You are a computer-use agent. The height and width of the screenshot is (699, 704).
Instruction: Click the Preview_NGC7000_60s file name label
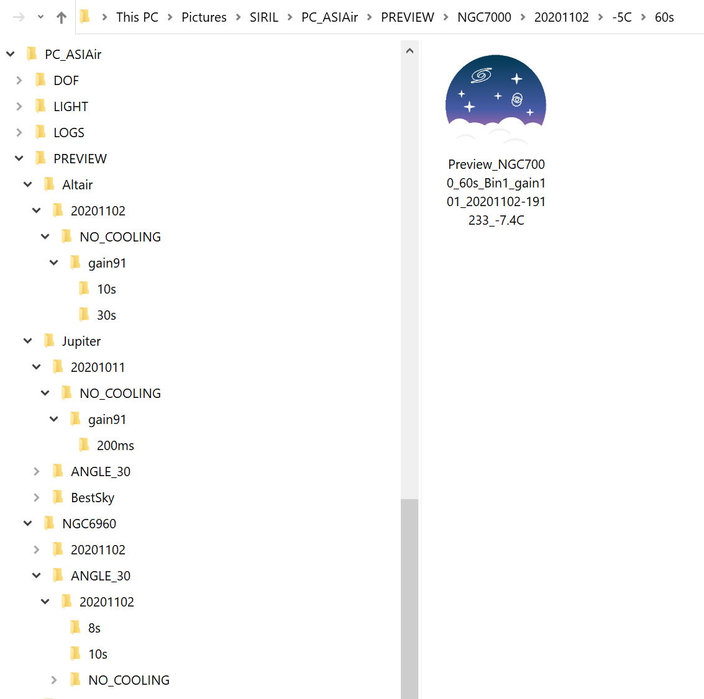point(496,192)
